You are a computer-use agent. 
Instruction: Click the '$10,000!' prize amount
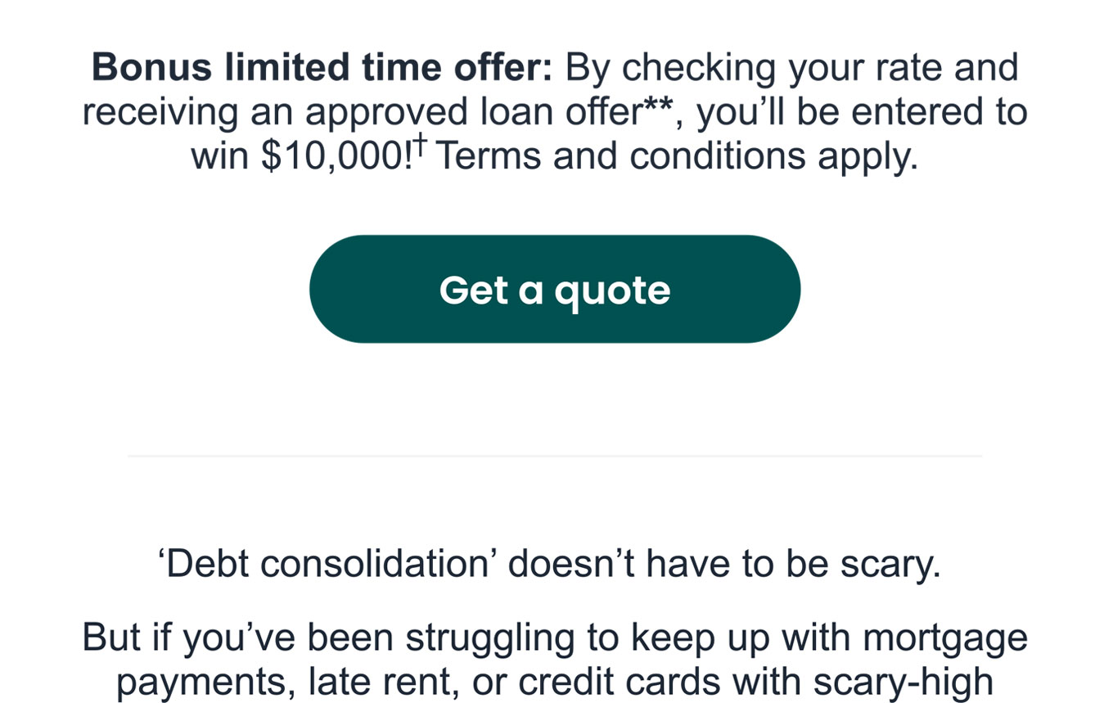(x=336, y=156)
